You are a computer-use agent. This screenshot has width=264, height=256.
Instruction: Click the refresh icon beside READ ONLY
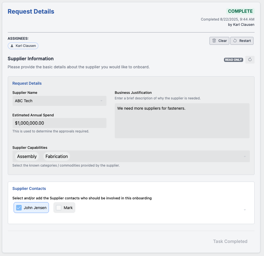coord(250,60)
